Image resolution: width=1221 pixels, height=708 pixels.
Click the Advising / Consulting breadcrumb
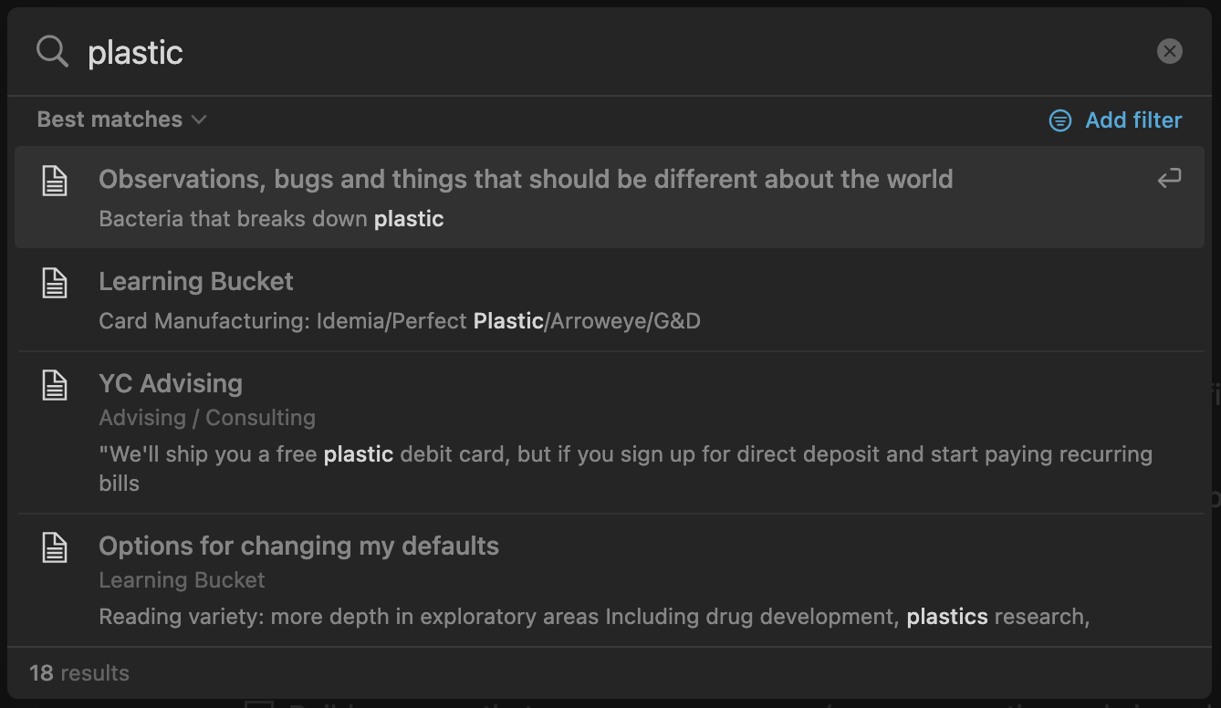click(207, 418)
